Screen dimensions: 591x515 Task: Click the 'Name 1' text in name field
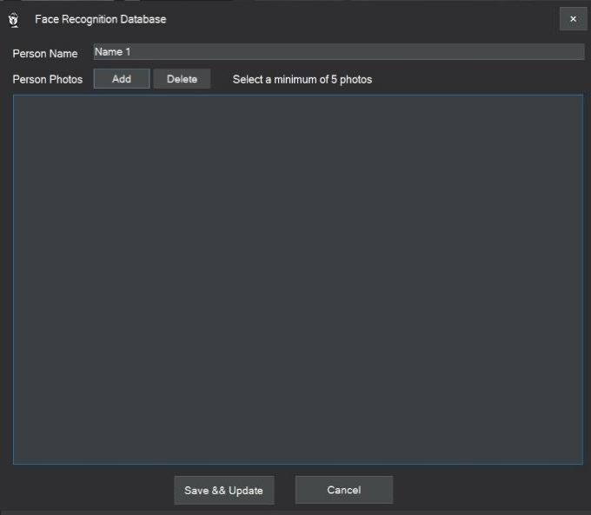[x=112, y=52]
